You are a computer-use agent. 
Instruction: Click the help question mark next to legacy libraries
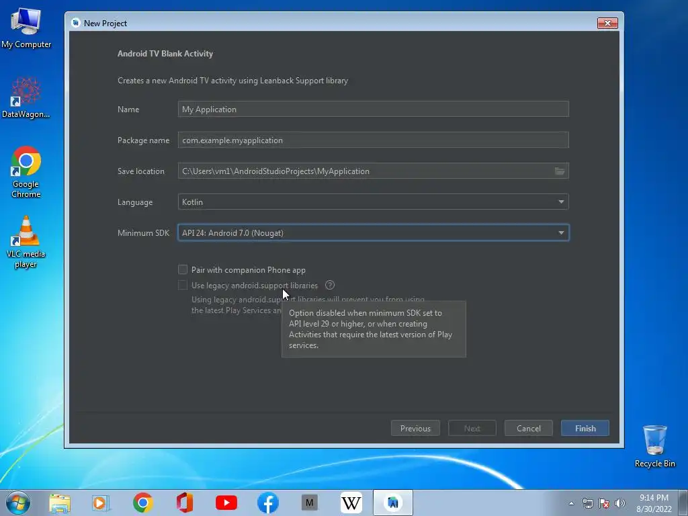330,285
